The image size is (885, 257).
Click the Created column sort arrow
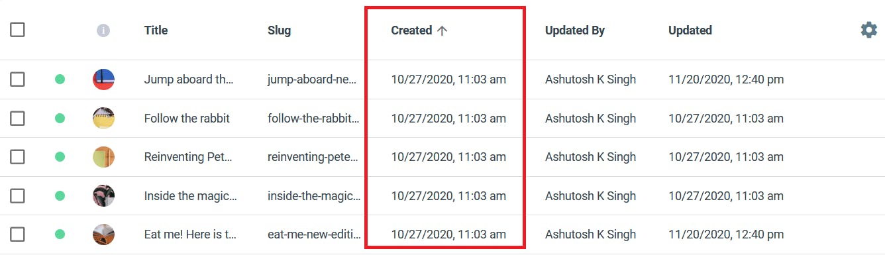[x=443, y=30]
